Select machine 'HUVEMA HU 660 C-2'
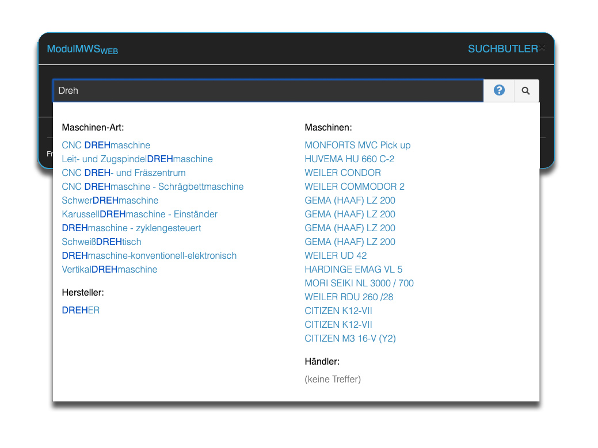Viewport: 598px width, 448px height. [x=349, y=159]
